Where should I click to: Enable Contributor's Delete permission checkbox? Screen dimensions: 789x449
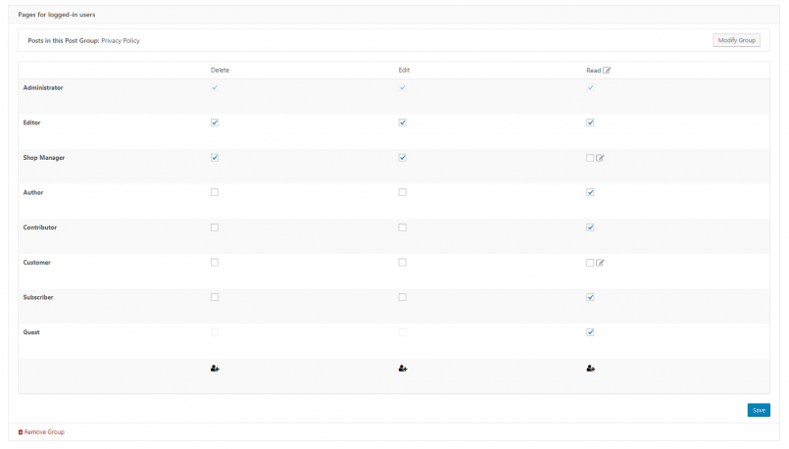[215, 227]
